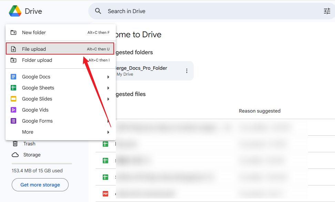Expand the More submenu

pyautogui.click(x=28, y=132)
